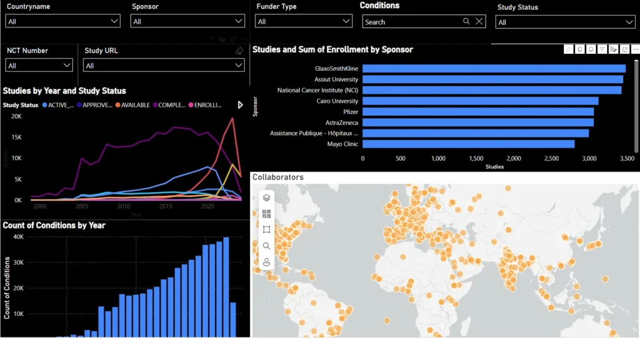The width and height of the screenshot is (640, 338).
Task: Select ENROLLI... legend entry
Action: (x=205, y=105)
